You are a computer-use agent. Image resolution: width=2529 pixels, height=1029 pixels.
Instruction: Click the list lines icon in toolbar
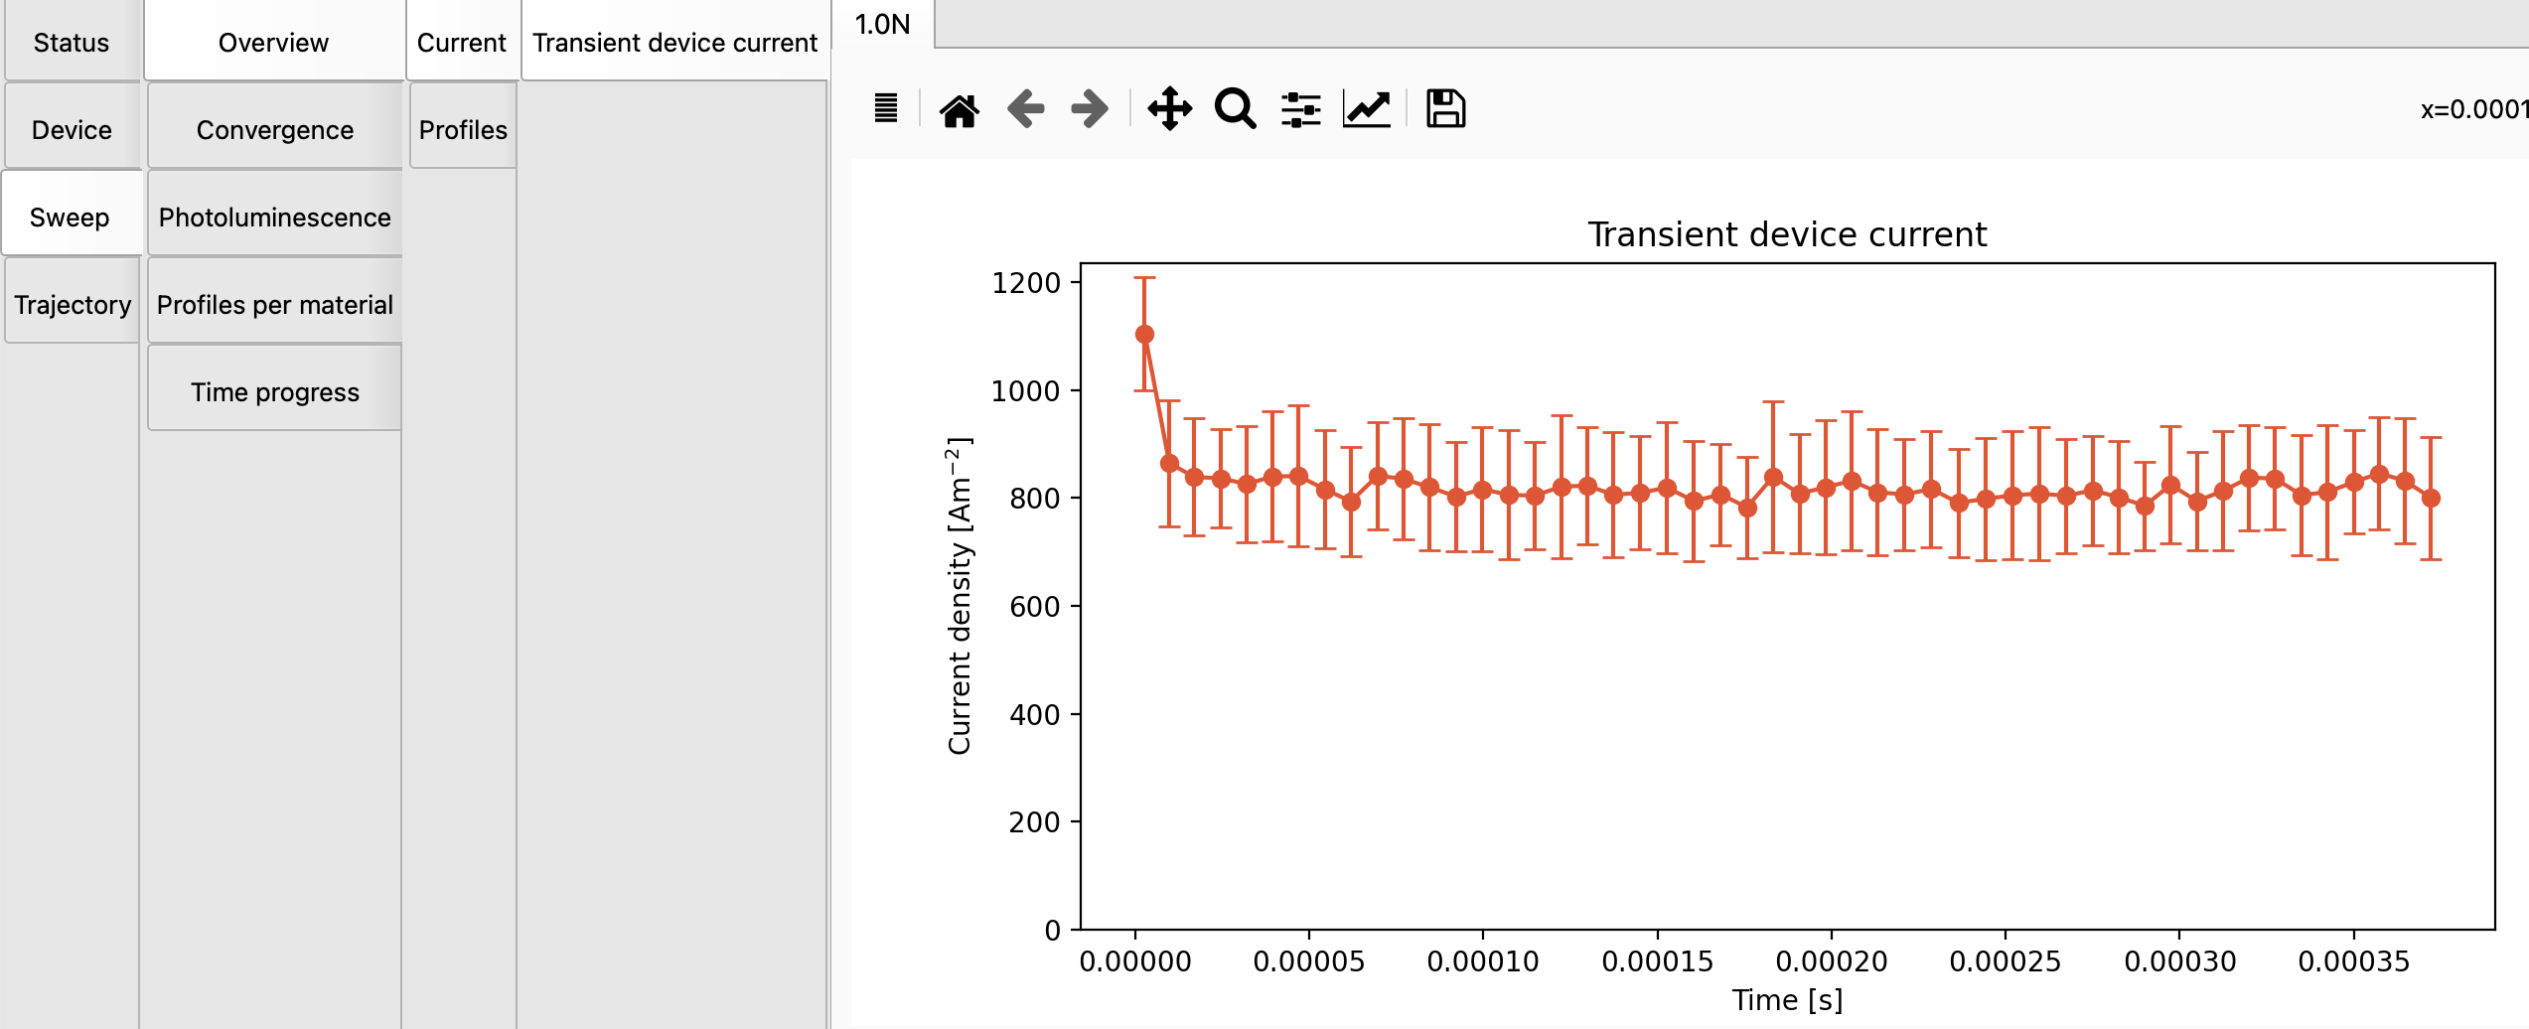click(886, 108)
